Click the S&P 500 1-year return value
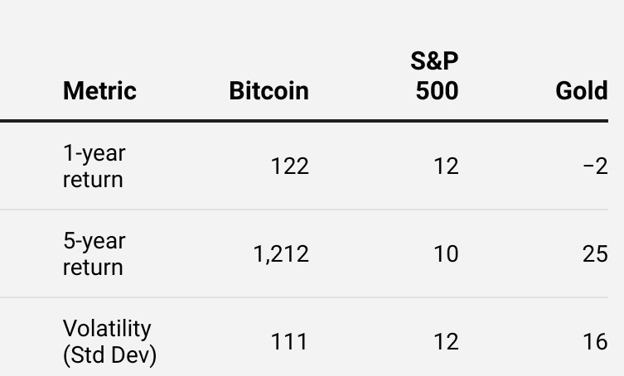The width and height of the screenshot is (624, 376). (445, 166)
